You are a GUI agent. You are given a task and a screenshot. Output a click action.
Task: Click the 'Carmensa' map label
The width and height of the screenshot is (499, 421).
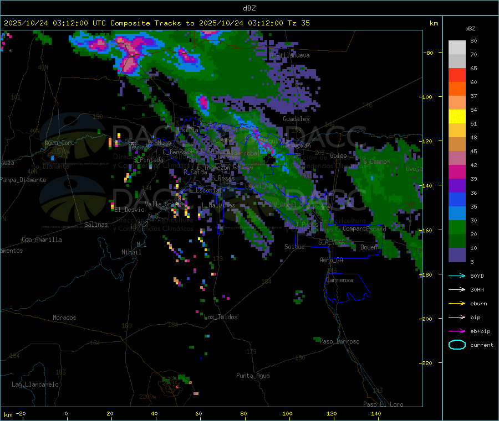pos(339,280)
